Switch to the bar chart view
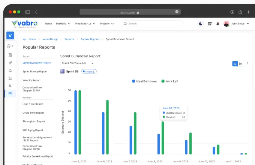The width and height of the screenshot is (255, 165). (235, 64)
